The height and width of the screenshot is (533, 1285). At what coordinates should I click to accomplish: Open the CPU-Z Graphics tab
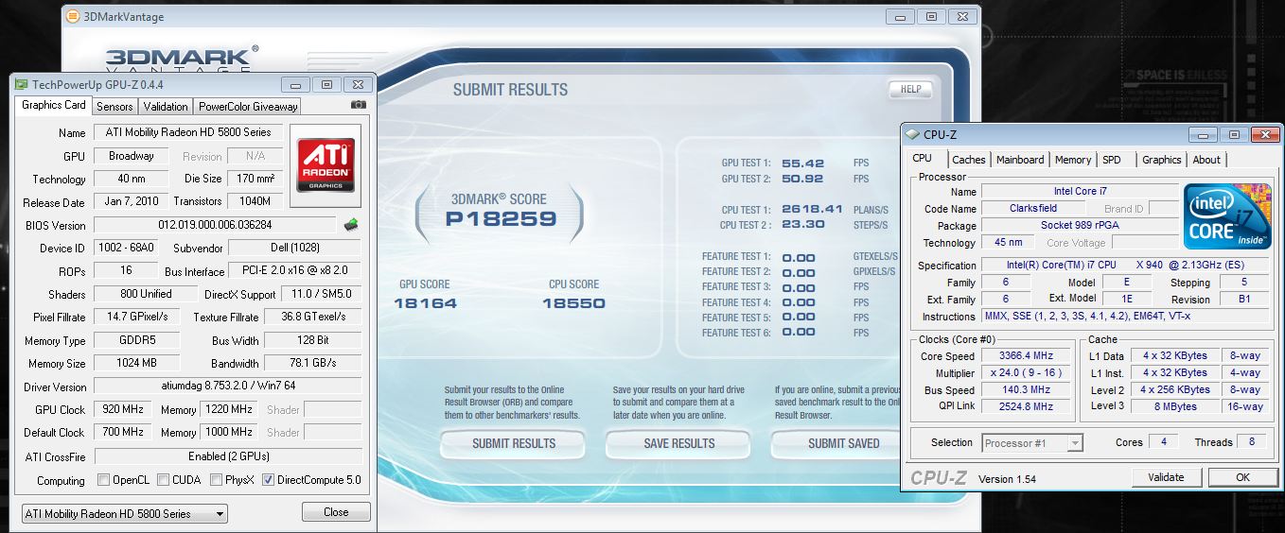(x=1161, y=160)
